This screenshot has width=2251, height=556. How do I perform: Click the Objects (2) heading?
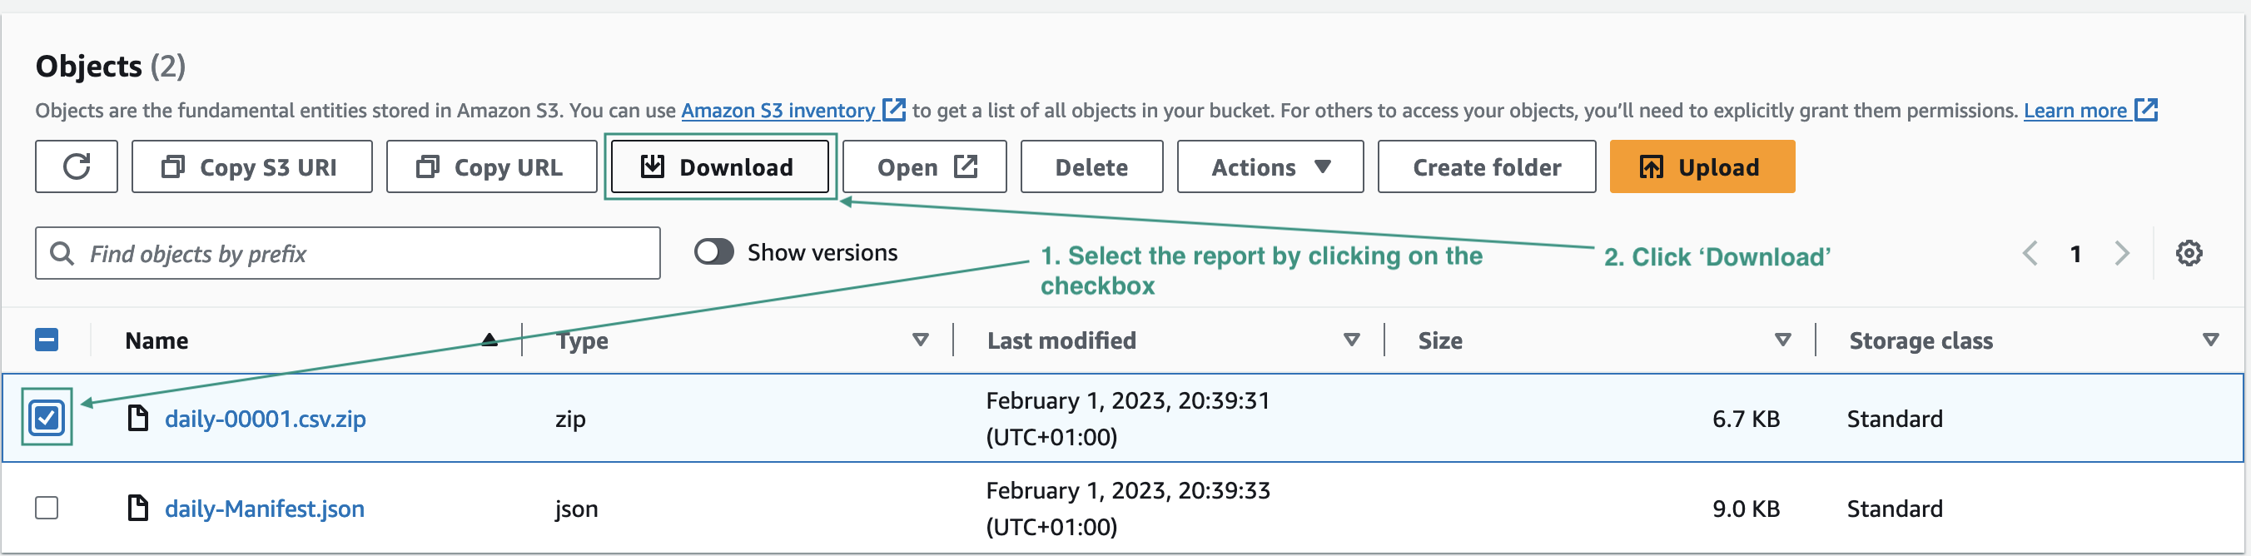[x=111, y=66]
